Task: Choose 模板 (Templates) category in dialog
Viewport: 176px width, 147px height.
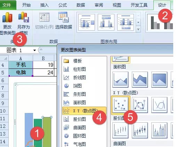Action: [x=84, y=61]
